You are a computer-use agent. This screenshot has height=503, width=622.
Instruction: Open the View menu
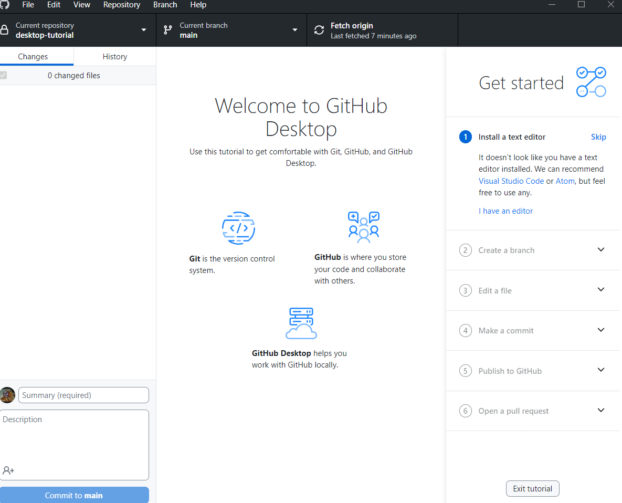(x=82, y=5)
